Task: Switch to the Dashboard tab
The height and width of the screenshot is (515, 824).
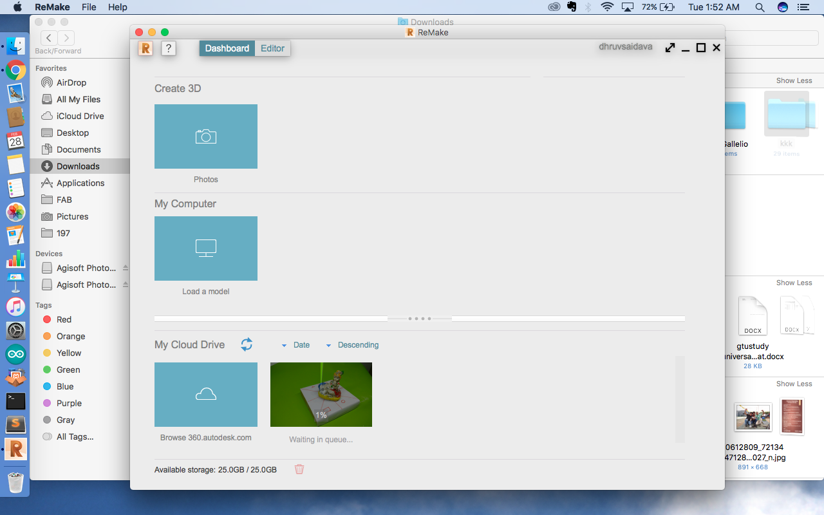Action: [x=227, y=48]
